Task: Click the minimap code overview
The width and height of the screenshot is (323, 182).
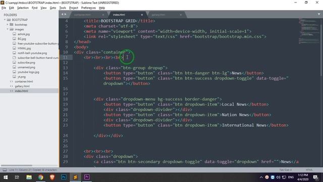Action: tap(308, 31)
